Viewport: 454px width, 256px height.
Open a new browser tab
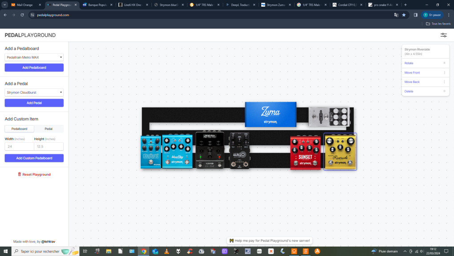click(x=405, y=5)
